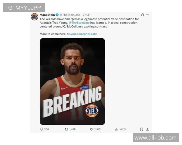The width and height of the screenshot is (182, 145).
Task: Open Marc Stein's profile avatar
Action: click(35, 17)
